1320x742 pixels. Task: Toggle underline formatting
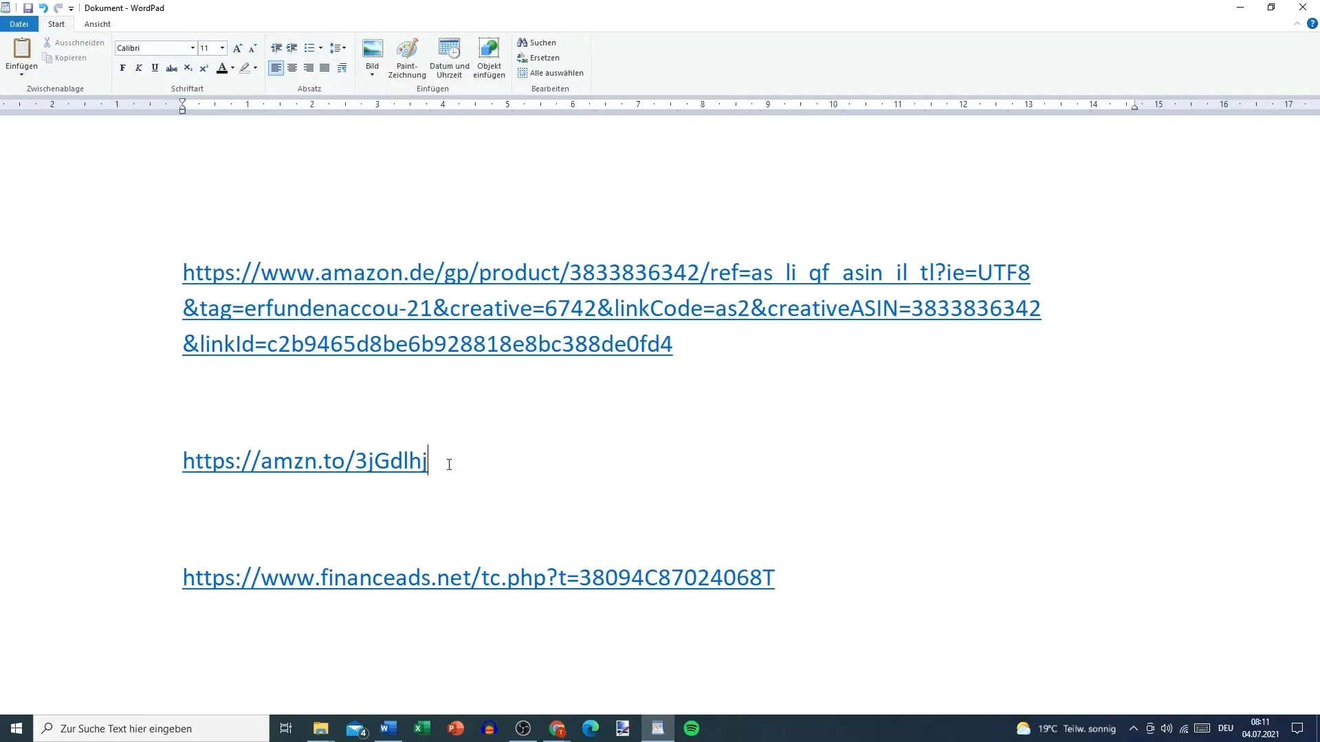155,68
